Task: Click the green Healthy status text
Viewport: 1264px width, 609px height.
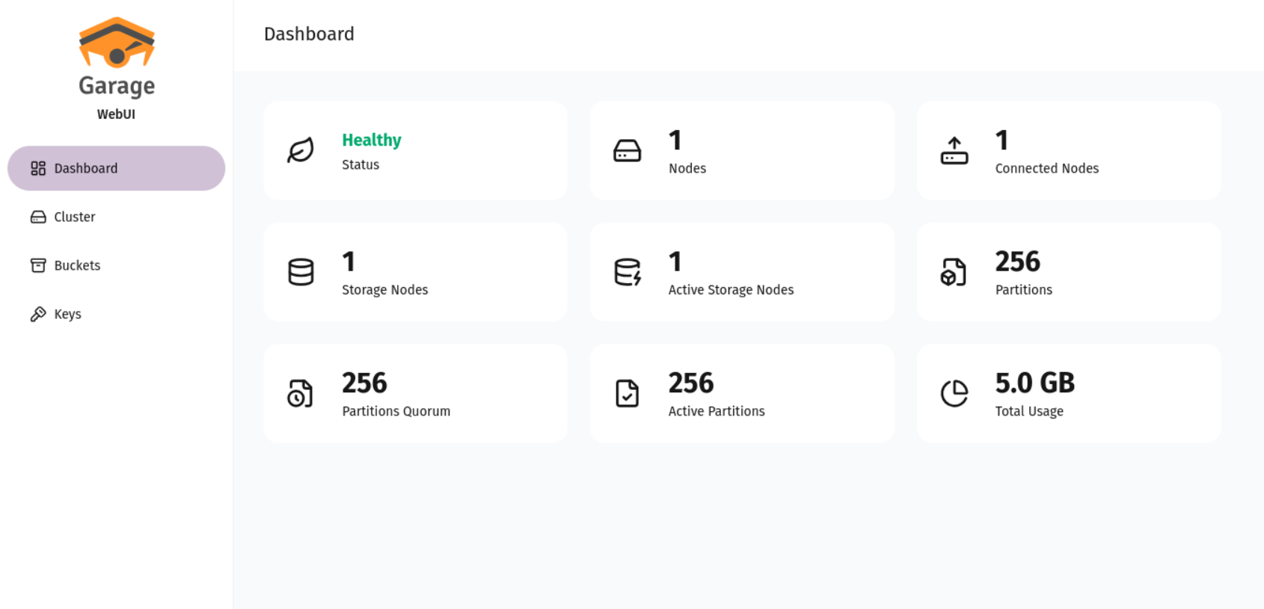Action: [371, 140]
